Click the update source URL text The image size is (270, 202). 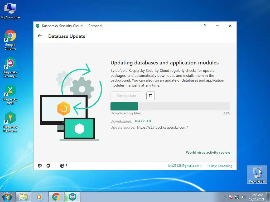click(162, 128)
